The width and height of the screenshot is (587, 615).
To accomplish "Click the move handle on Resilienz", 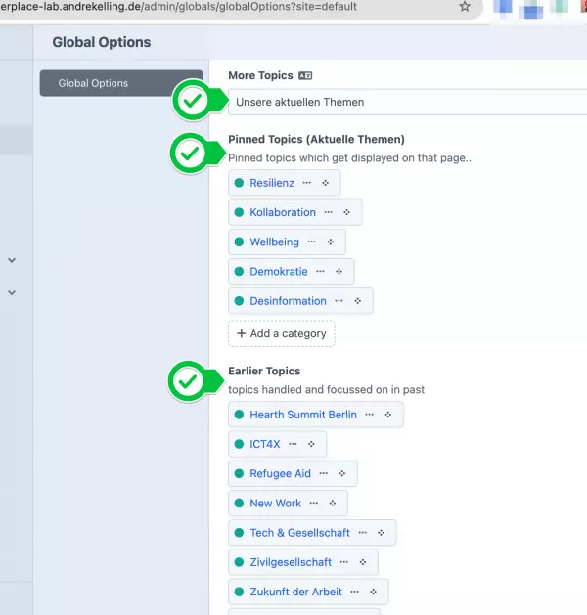I will click(x=326, y=183).
